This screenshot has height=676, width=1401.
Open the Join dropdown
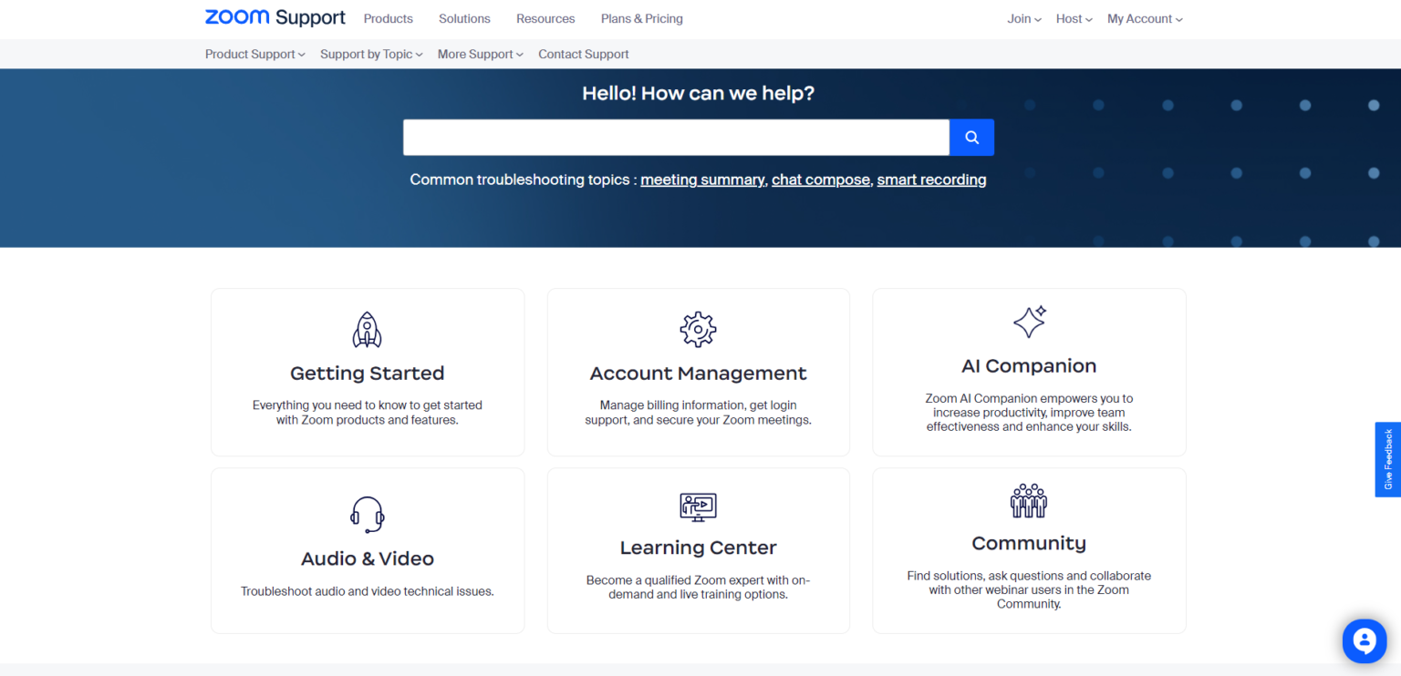1022,18
